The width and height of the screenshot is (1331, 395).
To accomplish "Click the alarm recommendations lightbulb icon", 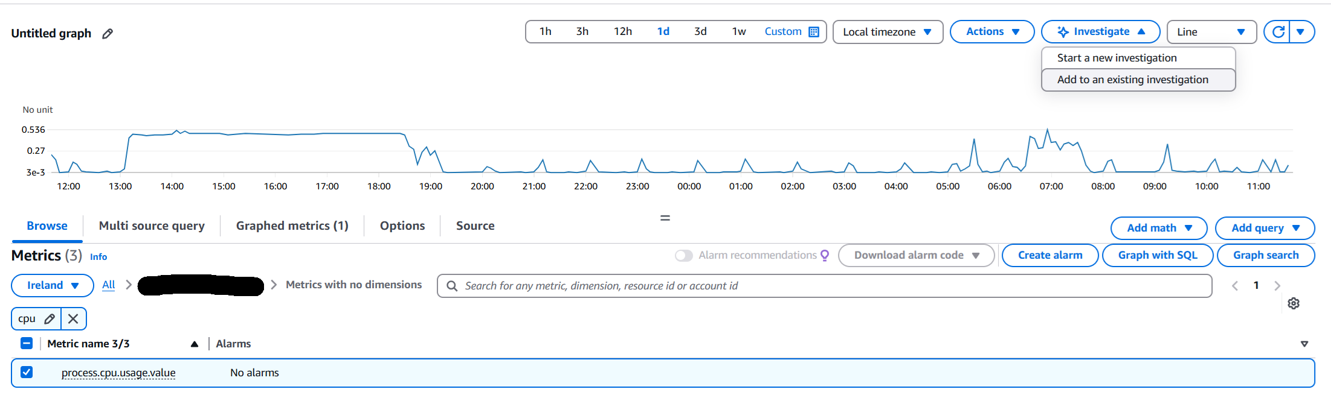I will click(825, 256).
